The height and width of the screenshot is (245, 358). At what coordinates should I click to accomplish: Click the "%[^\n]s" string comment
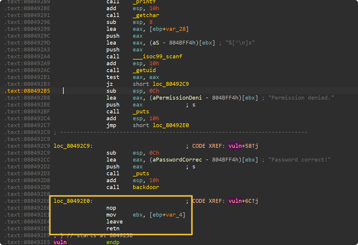[x=240, y=43]
